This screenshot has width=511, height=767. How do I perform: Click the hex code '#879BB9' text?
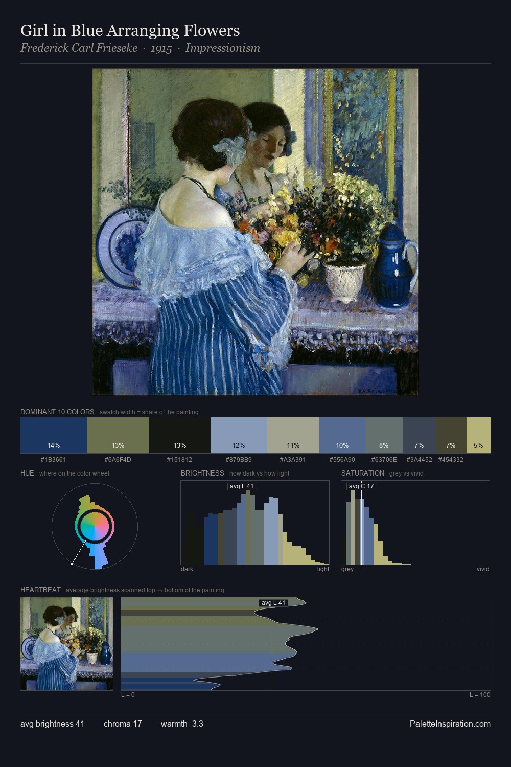point(239,460)
